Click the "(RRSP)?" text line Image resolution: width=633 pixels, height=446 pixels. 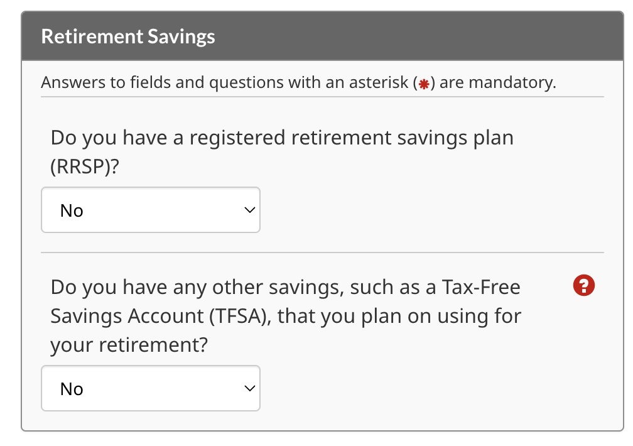(85, 166)
